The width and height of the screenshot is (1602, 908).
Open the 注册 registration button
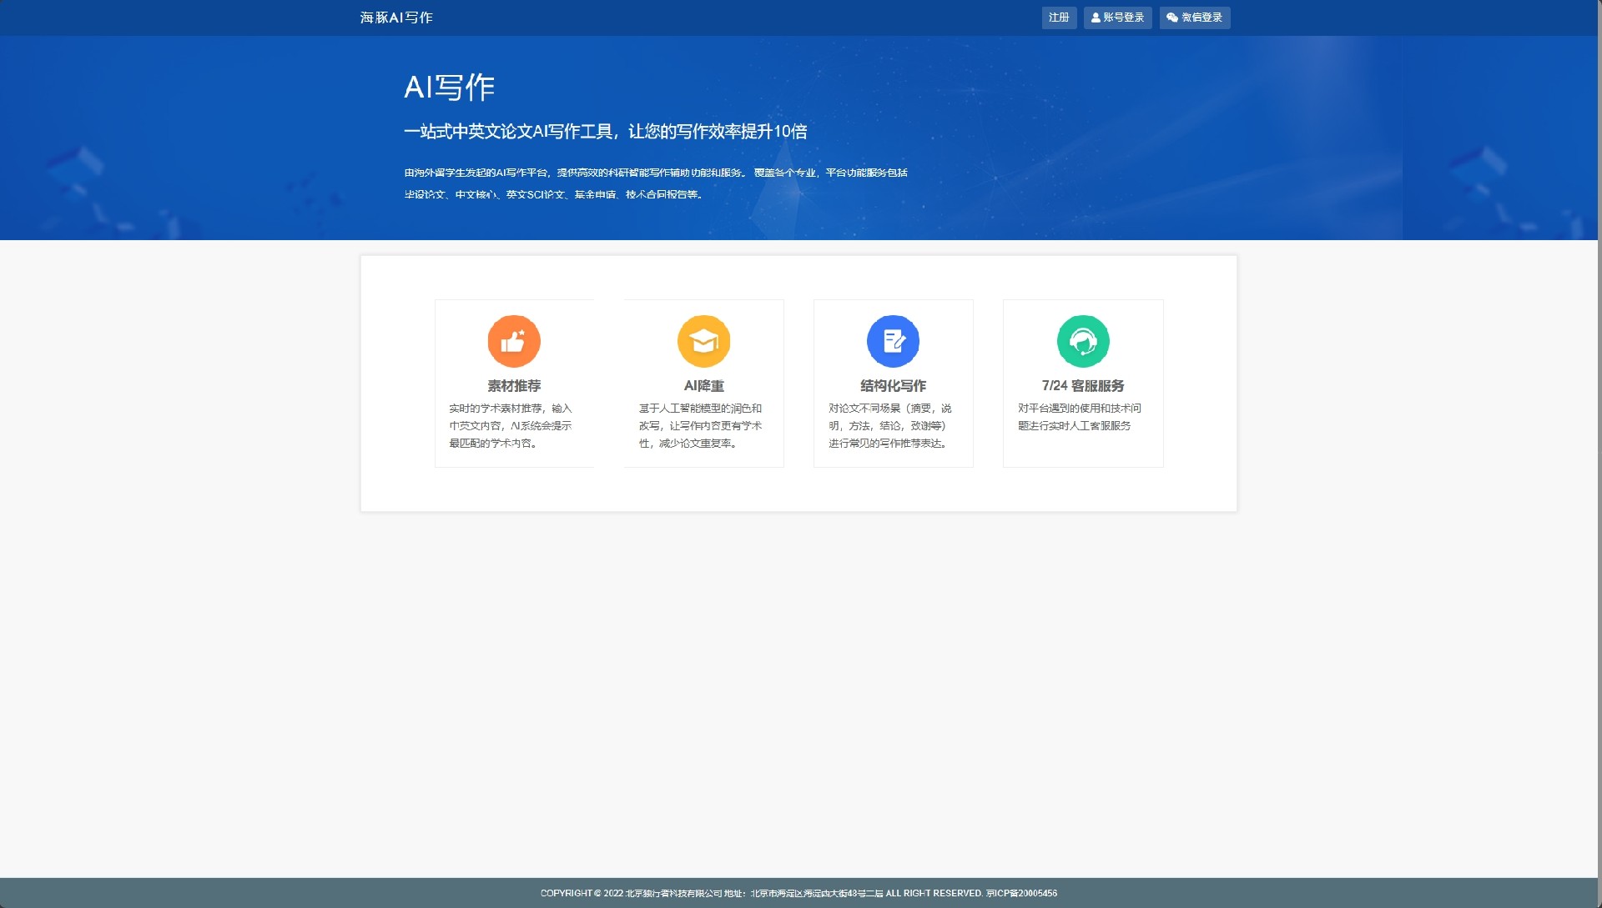click(x=1058, y=17)
